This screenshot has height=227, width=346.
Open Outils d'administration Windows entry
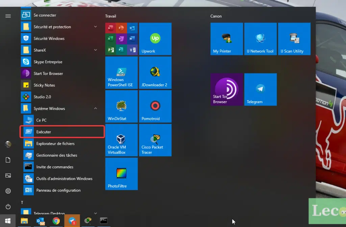(61, 178)
